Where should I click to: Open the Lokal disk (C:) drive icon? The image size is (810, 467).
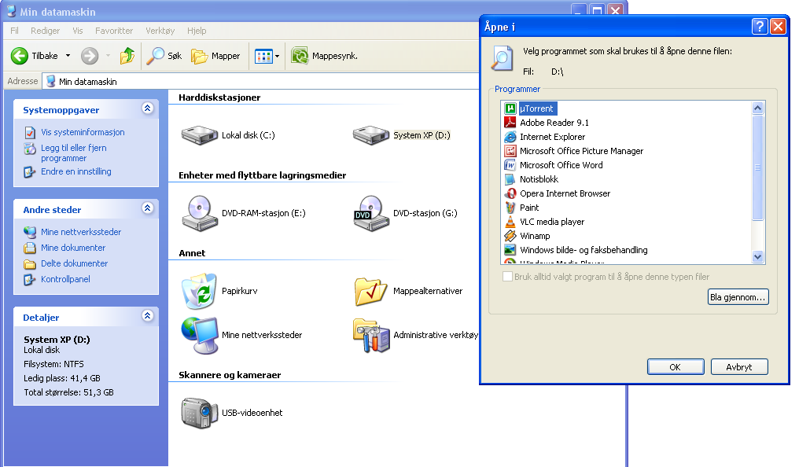(x=200, y=135)
